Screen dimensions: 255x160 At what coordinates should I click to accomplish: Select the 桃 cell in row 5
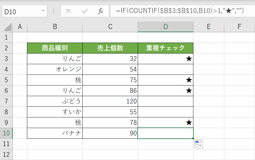(x=55, y=80)
